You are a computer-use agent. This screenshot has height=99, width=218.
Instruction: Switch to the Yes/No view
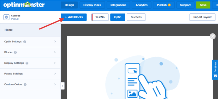[100, 17]
